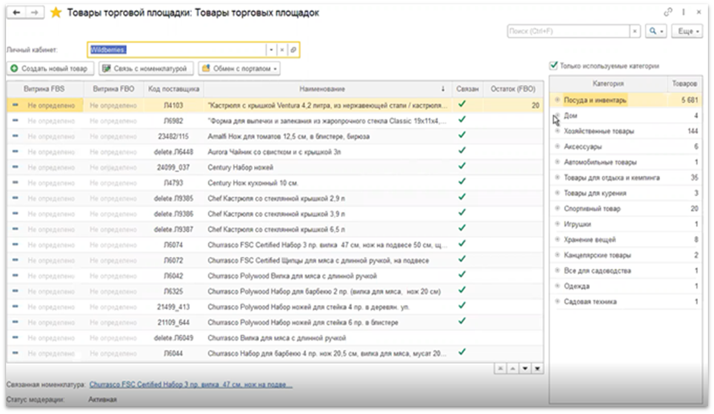This screenshot has width=714, height=414.
Task: Clear the search field with its X button
Action: point(635,31)
